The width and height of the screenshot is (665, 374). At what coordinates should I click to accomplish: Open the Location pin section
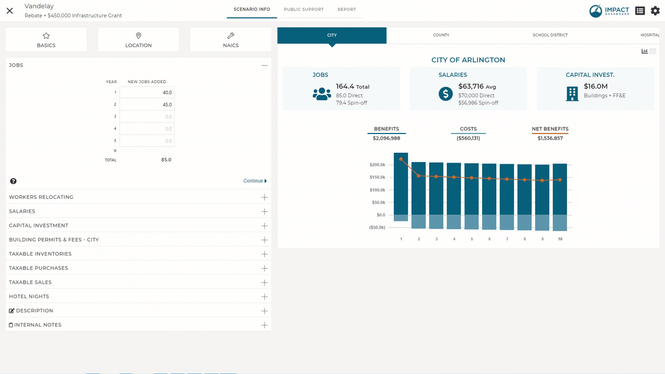(x=138, y=35)
